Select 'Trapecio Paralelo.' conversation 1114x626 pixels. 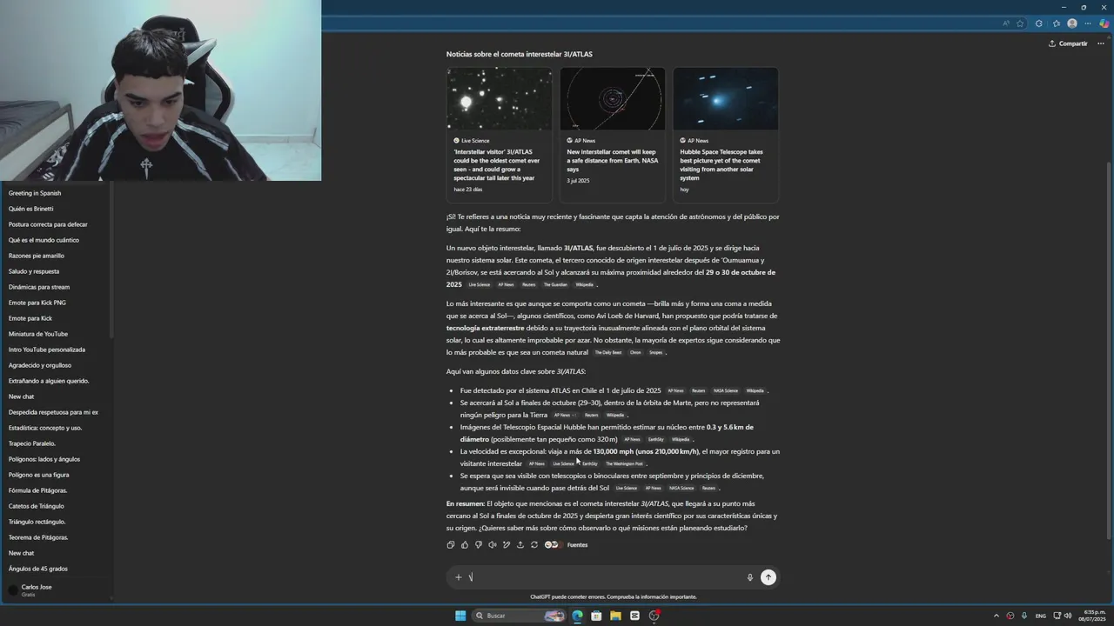[x=32, y=443]
